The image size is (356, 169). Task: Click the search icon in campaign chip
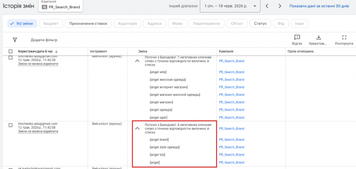[x=44, y=7]
